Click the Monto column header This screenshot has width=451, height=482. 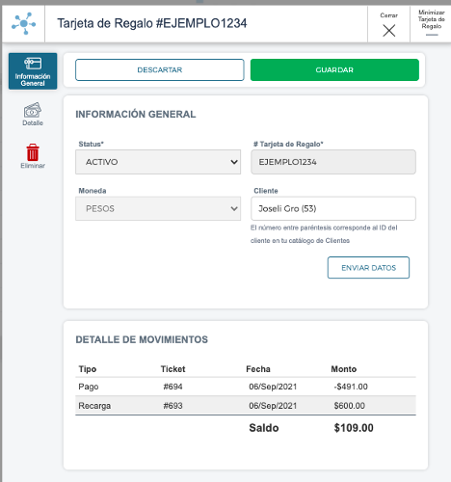click(343, 369)
